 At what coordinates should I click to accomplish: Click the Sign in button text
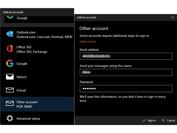pos(152,121)
